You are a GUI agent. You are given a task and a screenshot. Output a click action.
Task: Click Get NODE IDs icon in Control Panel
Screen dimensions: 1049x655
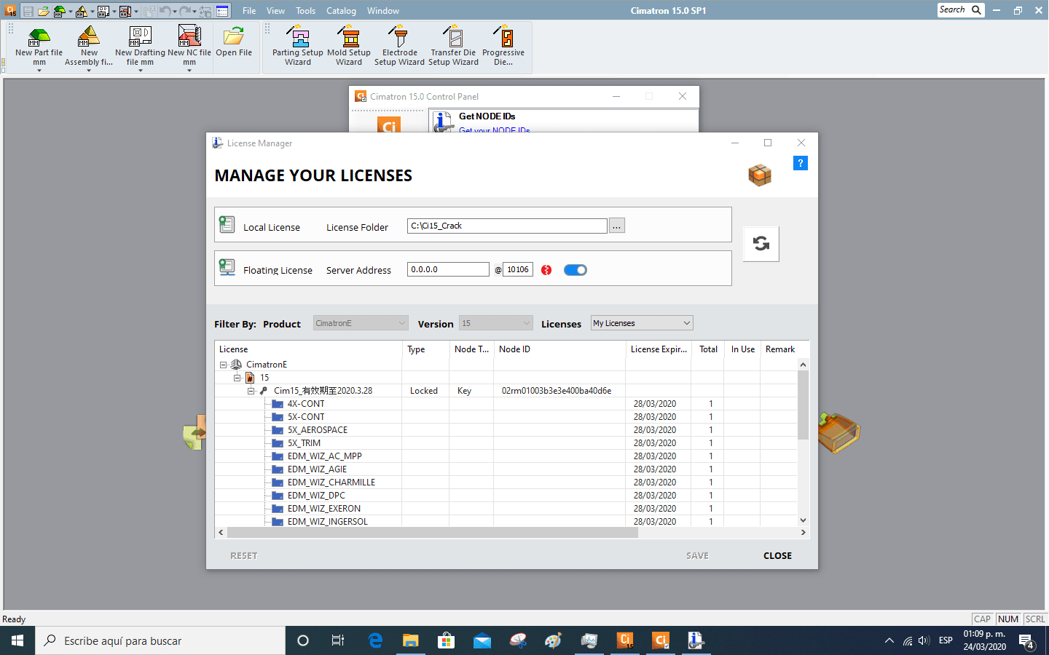pyautogui.click(x=444, y=122)
